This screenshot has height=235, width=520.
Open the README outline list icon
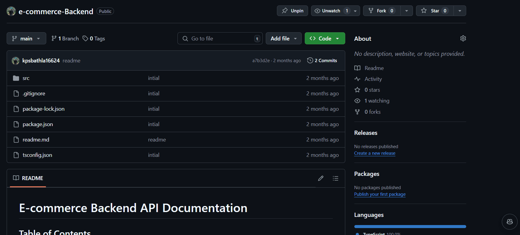click(335, 178)
